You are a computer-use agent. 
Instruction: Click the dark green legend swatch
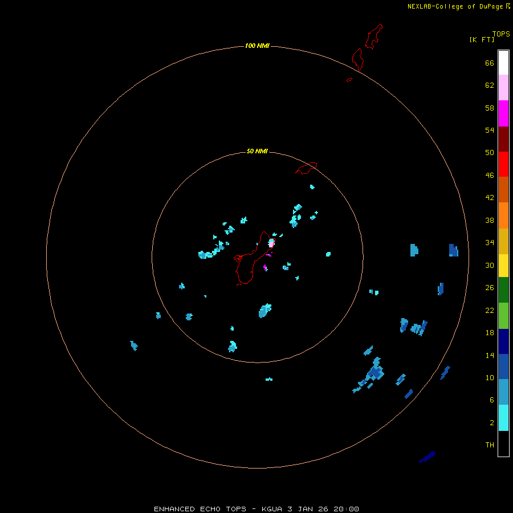click(x=503, y=290)
